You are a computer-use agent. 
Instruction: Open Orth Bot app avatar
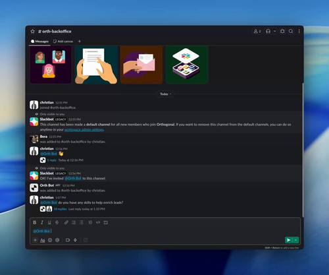coord(34,188)
